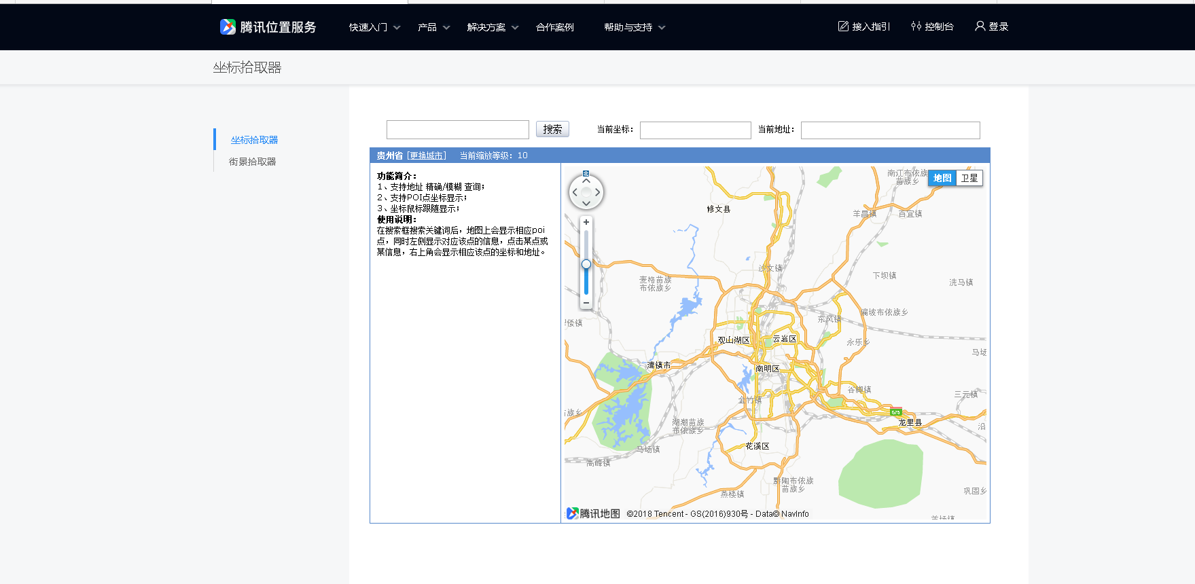Focus the 当前坐标 coordinate field
This screenshot has height=584, width=1195.
coord(695,130)
